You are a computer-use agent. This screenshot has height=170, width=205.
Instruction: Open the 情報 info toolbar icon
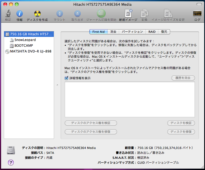(x=19, y=13)
